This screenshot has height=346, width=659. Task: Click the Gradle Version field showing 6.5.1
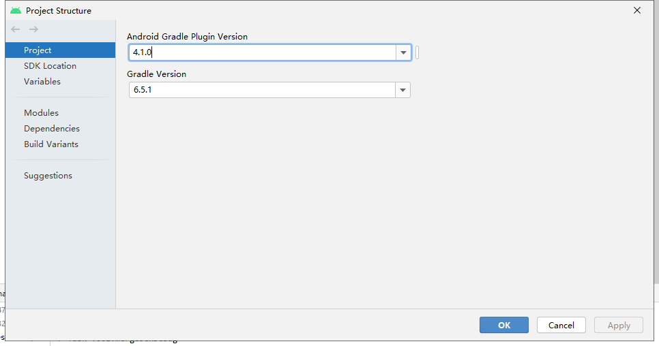tap(262, 90)
